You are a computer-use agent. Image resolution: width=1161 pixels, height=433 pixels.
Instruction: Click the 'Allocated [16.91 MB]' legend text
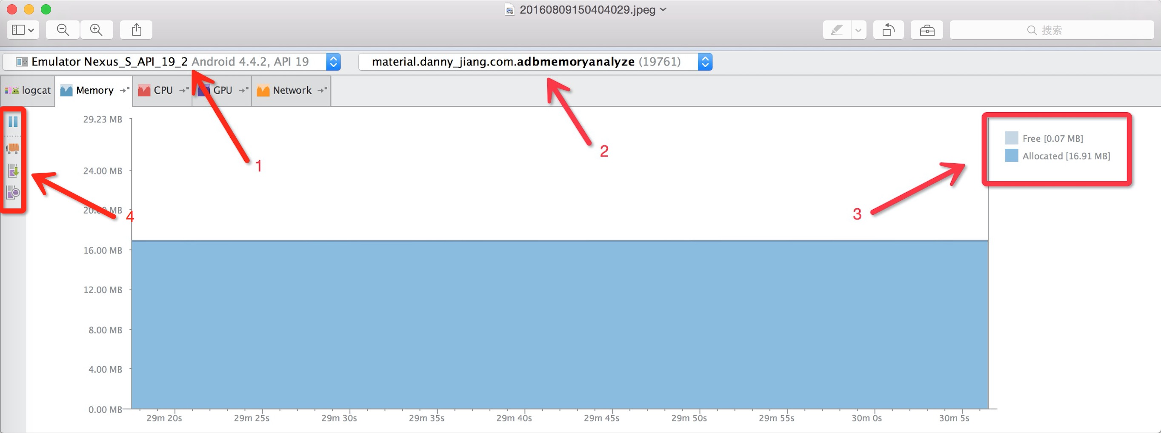(1066, 157)
